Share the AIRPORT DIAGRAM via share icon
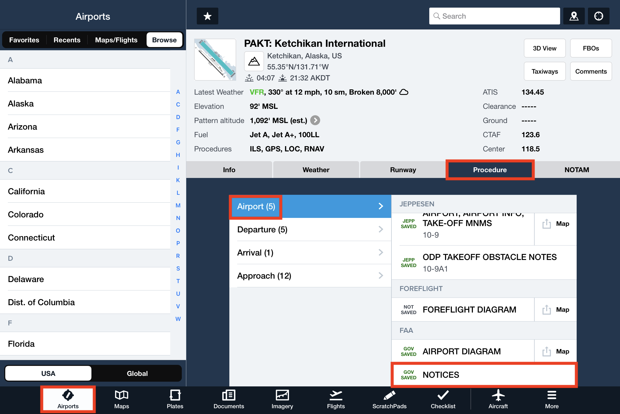Image resolution: width=620 pixels, height=414 pixels. pos(546,351)
